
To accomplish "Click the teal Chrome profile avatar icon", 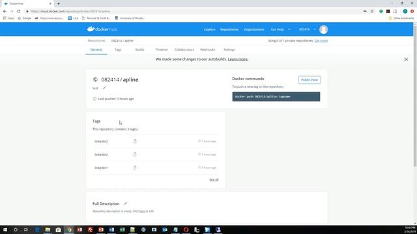I will point(405,12).
